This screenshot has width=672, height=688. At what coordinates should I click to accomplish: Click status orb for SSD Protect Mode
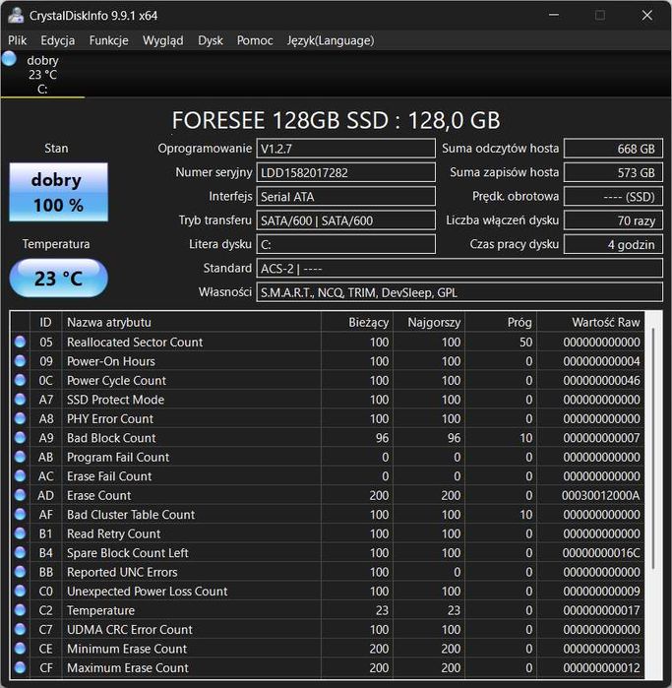pyautogui.click(x=21, y=400)
